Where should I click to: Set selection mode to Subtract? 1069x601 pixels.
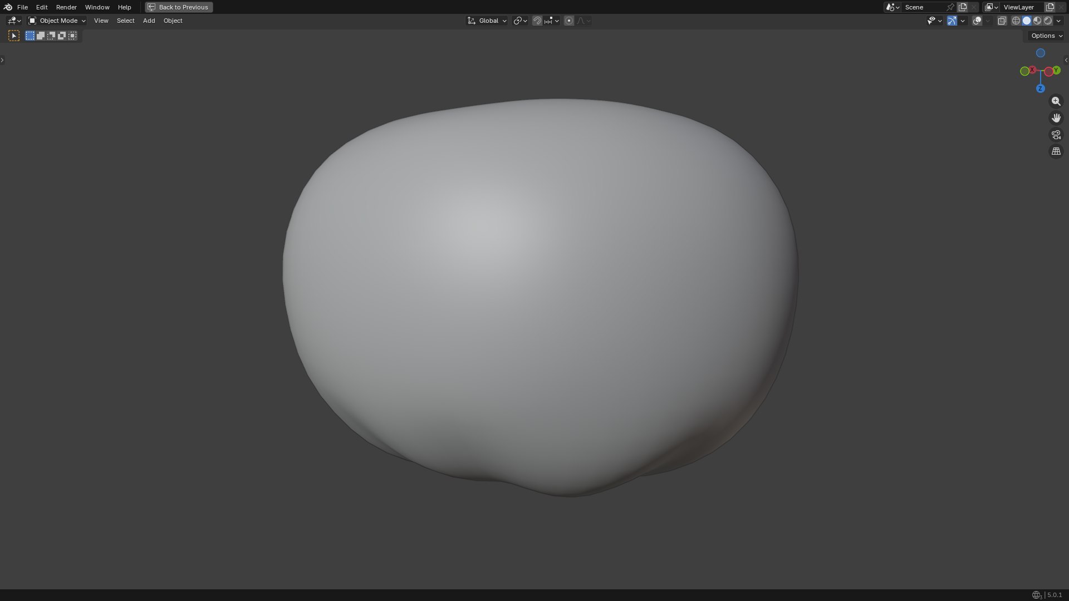click(x=51, y=36)
